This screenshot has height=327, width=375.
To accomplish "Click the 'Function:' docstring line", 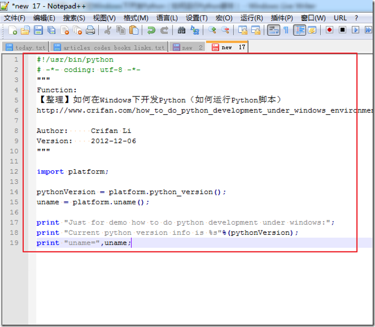I will (x=57, y=90).
